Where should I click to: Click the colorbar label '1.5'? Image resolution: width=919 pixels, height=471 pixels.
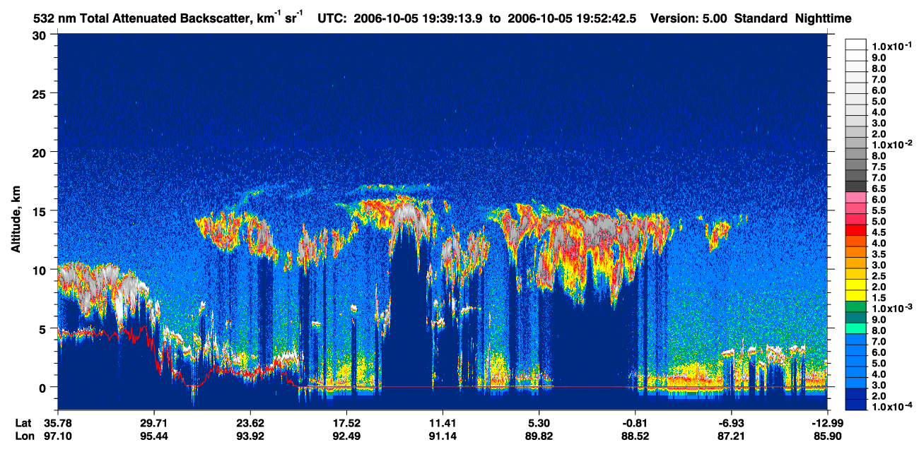879,298
